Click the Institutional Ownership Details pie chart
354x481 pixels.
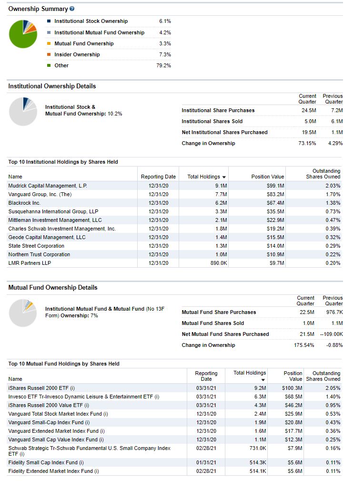23,112
